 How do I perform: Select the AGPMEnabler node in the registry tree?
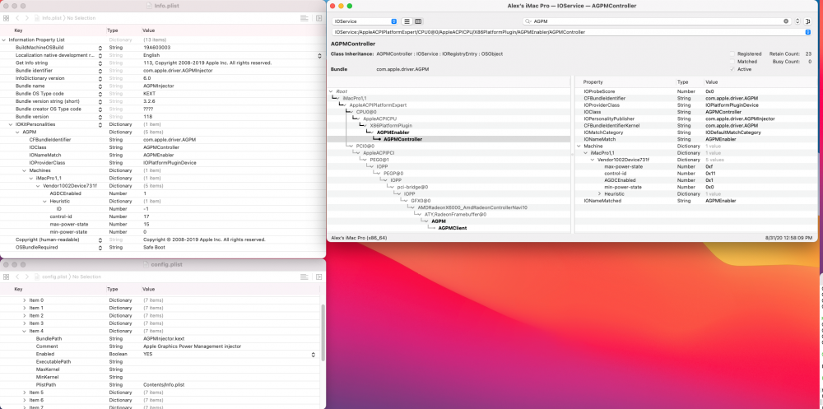tap(393, 132)
